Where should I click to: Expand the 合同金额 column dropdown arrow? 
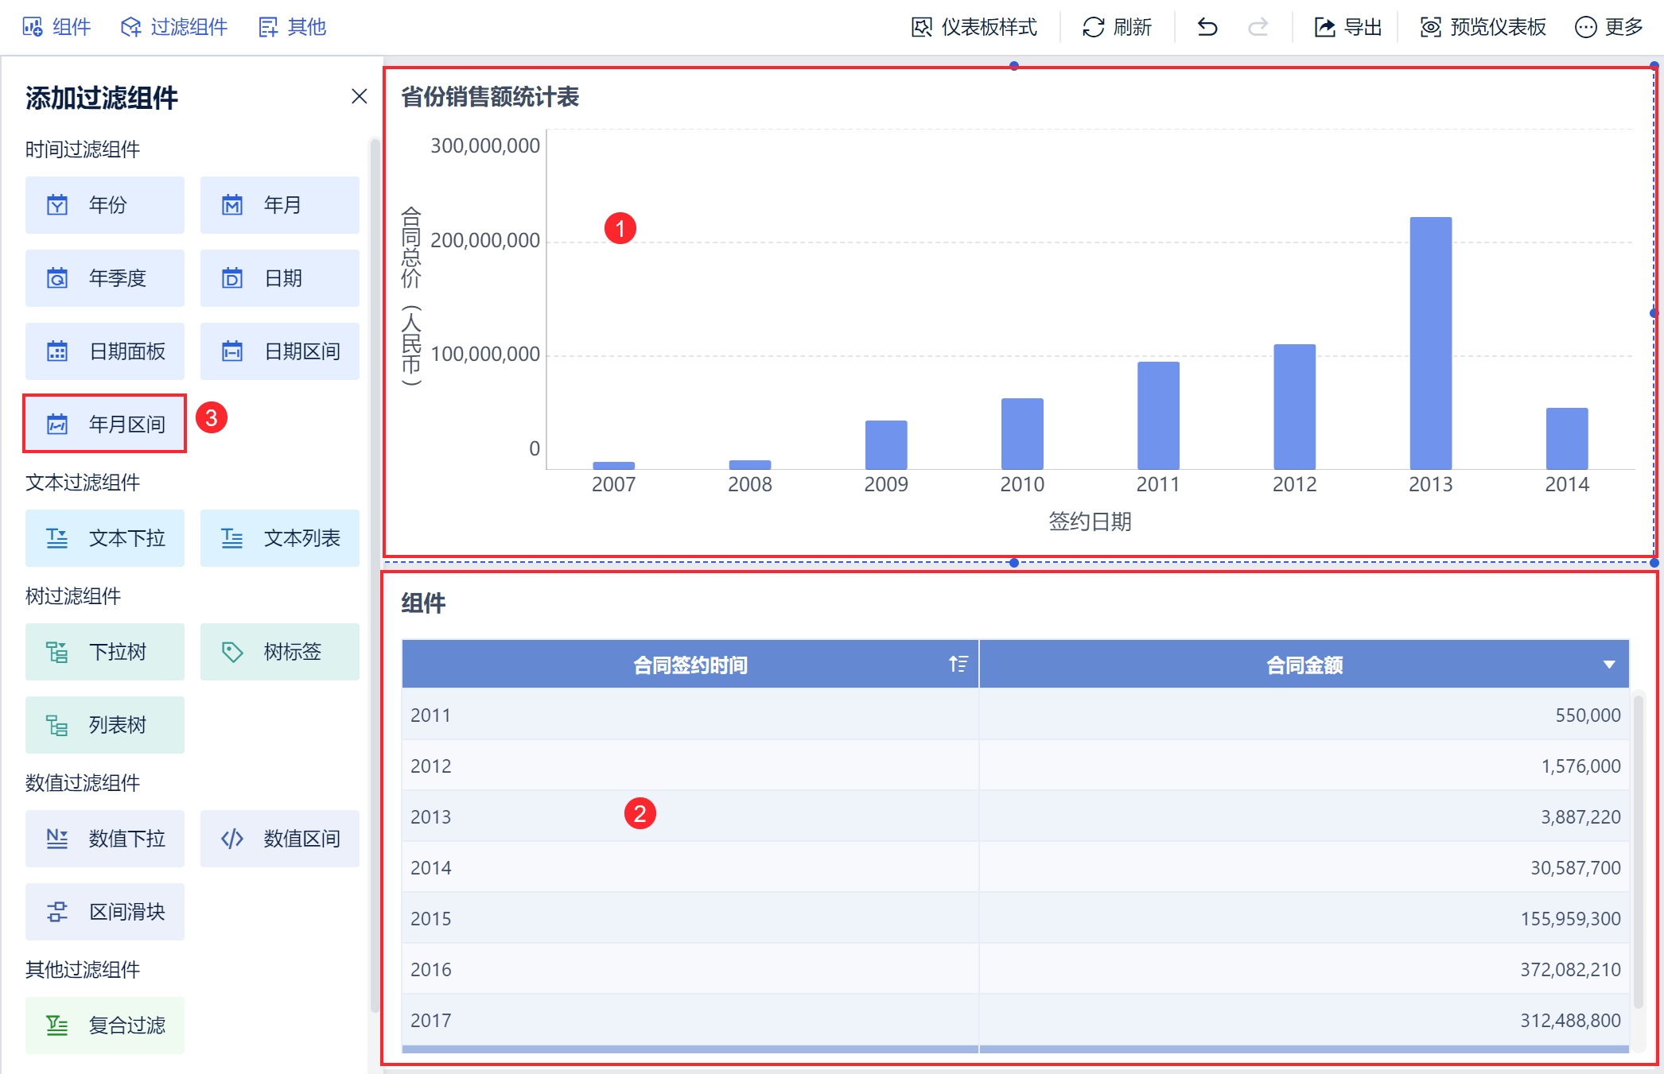[1608, 665]
